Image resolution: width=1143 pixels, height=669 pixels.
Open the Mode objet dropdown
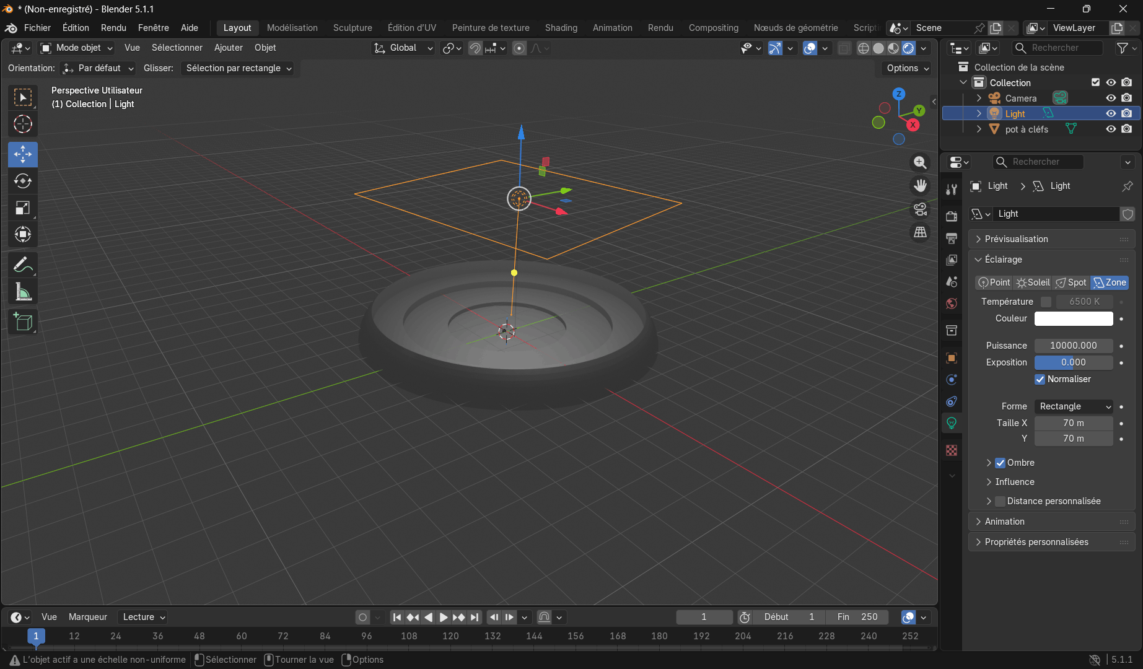click(77, 48)
